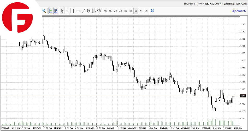This screenshot has height=131, width=248.
Task: Draw a vertical line with toolbar tool
Action: click(73, 11)
